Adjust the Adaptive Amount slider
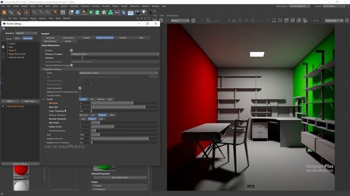 click(x=124, y=139)
